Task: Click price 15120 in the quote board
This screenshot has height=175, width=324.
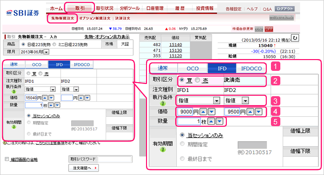Action: pyautogui.click(x=176, y=56)
